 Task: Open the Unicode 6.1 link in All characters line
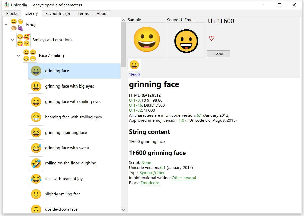(199, 115)
